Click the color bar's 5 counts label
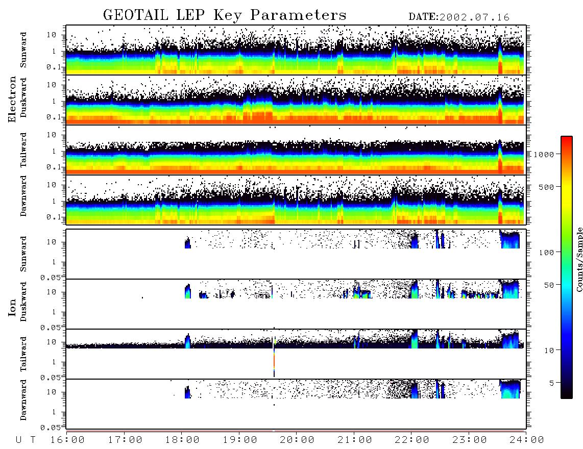Image resolution: width=583 pixels, height=449 pixels. click(x=552, y=383)
